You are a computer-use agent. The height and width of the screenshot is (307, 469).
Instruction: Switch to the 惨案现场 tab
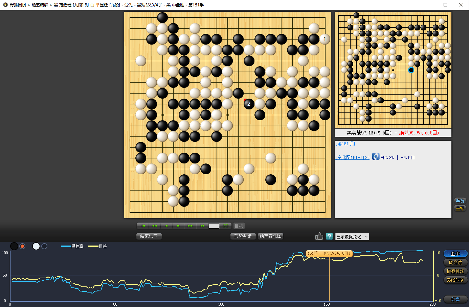pyautogui.click(x=455, y=271)
